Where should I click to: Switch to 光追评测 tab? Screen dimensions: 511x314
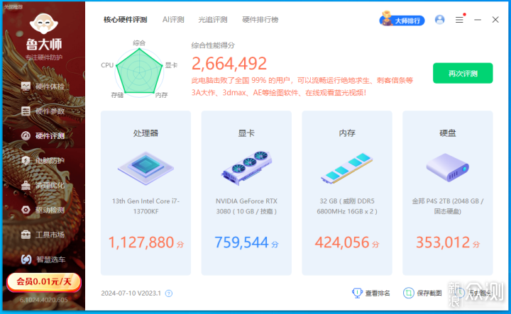coord(212,20)
